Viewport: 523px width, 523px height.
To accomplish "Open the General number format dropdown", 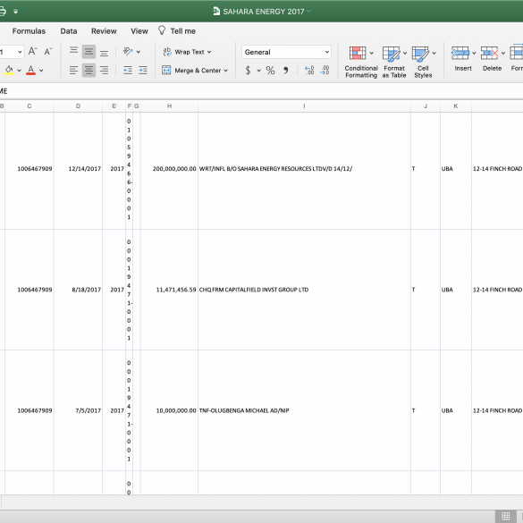I will (286, 52).
